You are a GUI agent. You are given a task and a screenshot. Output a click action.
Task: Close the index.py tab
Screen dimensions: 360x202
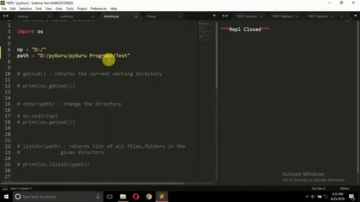click(x=49, y=16)
